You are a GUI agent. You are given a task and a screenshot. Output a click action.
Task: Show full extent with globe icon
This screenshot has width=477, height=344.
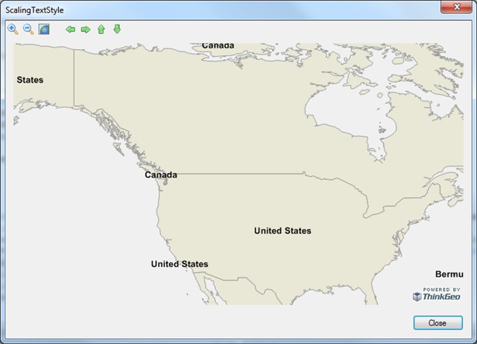click(x=44, y=29)
